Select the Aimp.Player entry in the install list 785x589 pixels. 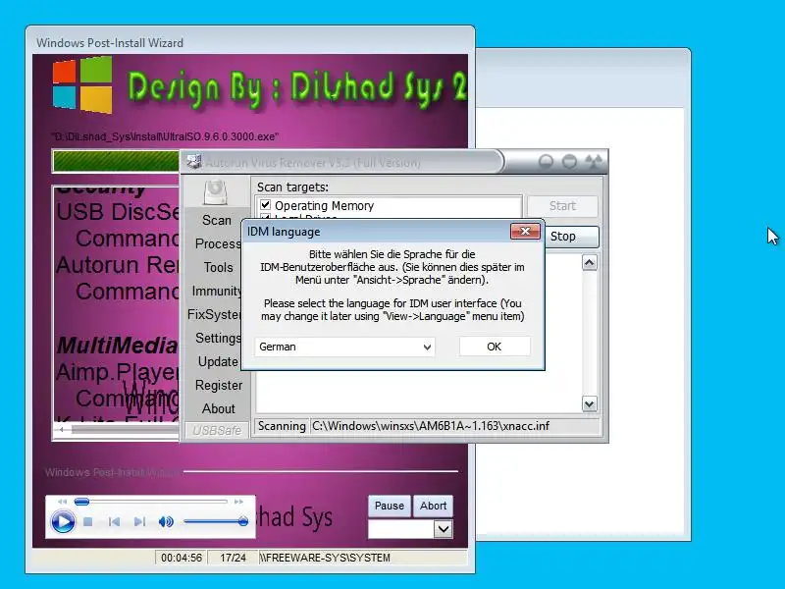tap(118, 372)
